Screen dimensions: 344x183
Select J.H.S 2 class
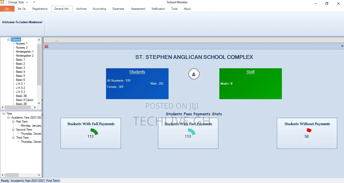pos(20,88)
